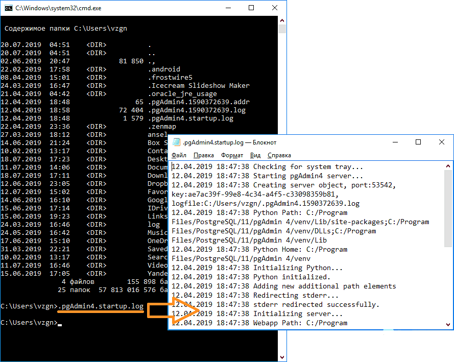Minimize the cmd.exe console window
The width and height of the screenshot is (454, 362).
228,8
